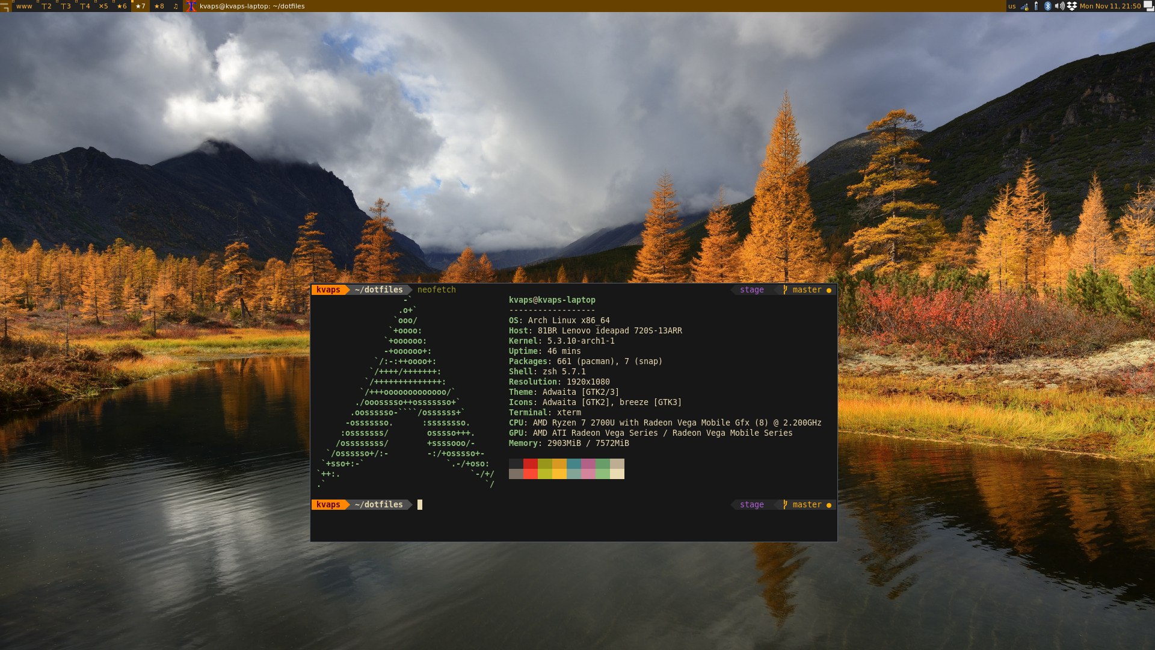Click the Kernel: 5.3.10-arch1-1 line
Image resolution: width=1155 pixels, height=650 pixels.
[562, 341]
